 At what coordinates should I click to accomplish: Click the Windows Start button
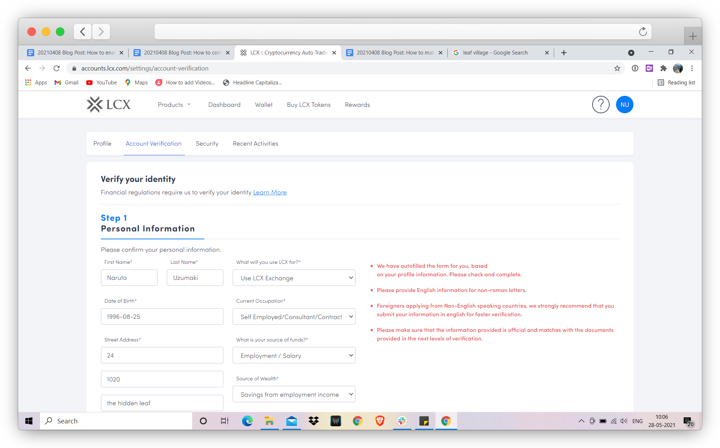pyautogui.click(x=29, y=421)
